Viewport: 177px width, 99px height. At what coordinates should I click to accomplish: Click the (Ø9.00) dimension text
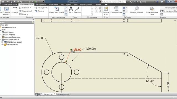tap(91, 49)
